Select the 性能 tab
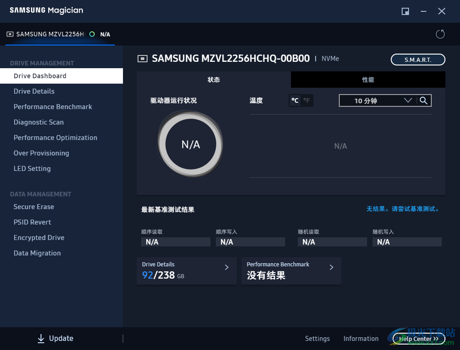The image size is (460, 350). coord(368,80)
